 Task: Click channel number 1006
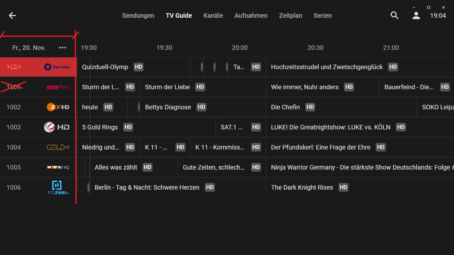14,187
